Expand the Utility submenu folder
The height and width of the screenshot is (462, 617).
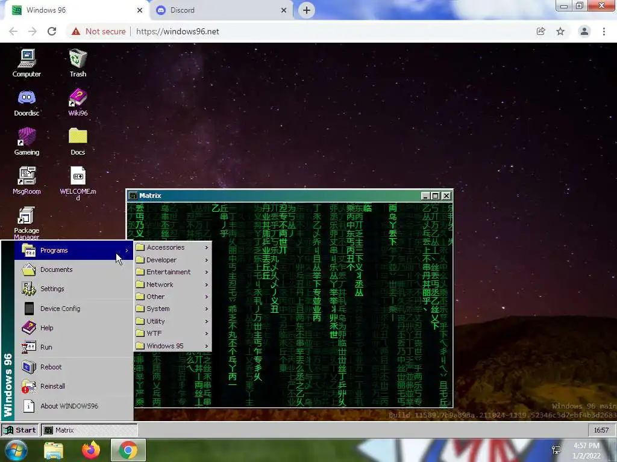tap(172, 321)
